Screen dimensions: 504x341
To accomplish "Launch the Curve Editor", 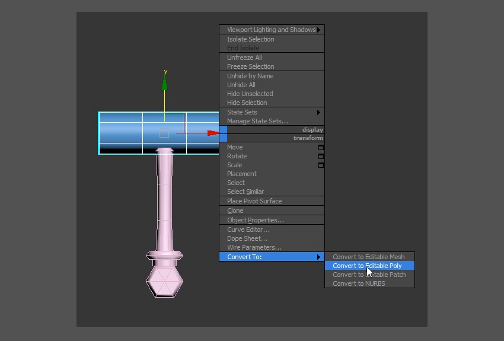I will point(248,230).
